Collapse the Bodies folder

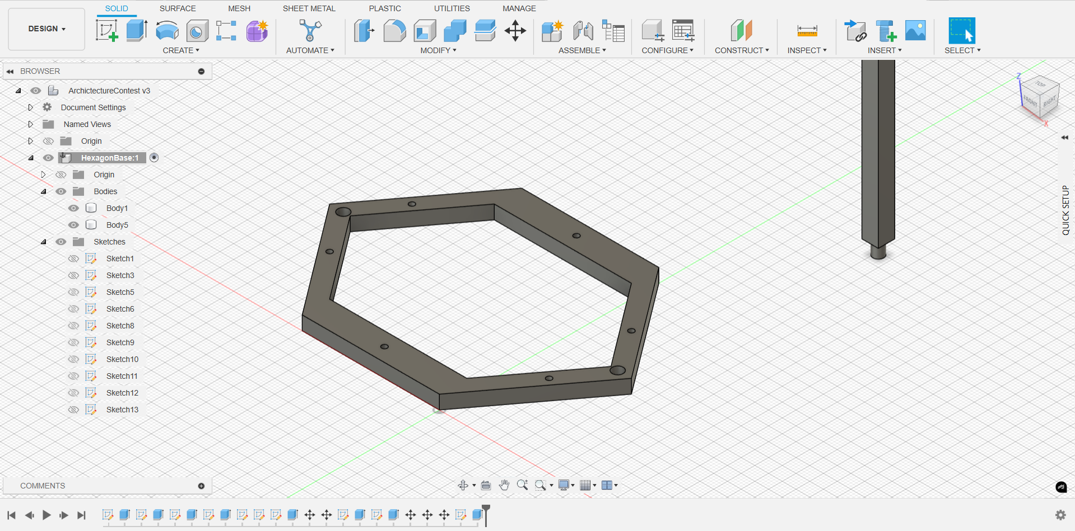[44, 191]
